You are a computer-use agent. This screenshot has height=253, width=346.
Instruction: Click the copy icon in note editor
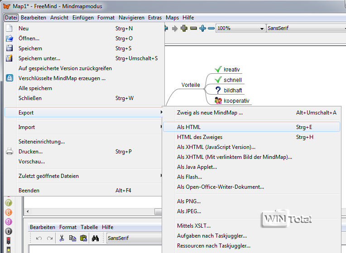[x=72, y=238]
